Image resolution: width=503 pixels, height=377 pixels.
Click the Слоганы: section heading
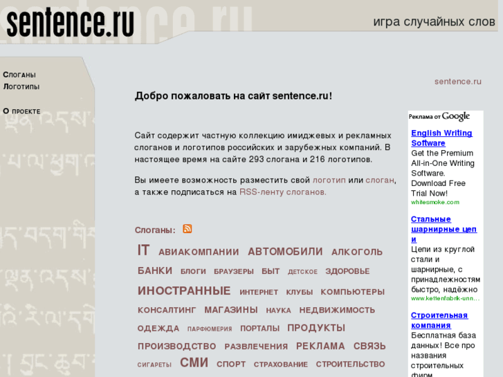pyautogui.click(x=155, y=230)
